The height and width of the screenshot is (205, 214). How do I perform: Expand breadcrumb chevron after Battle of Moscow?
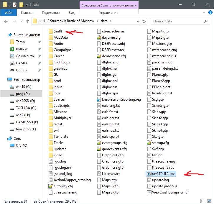pos(97,21)
